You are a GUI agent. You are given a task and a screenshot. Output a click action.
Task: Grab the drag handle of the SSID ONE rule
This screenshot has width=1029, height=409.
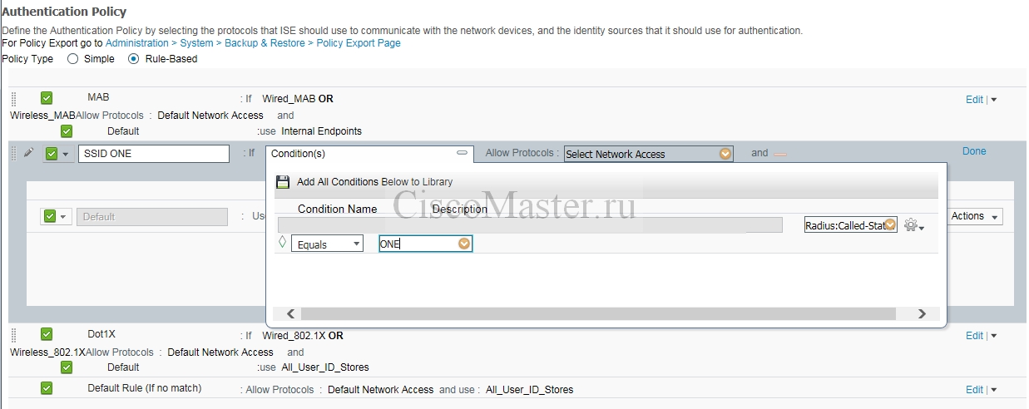pyautogui.click(x=14, y=154)
